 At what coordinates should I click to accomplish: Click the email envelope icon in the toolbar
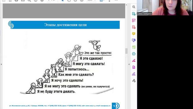click(23, 1)
